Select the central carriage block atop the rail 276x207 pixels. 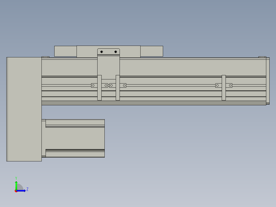[x=109, y=51]
